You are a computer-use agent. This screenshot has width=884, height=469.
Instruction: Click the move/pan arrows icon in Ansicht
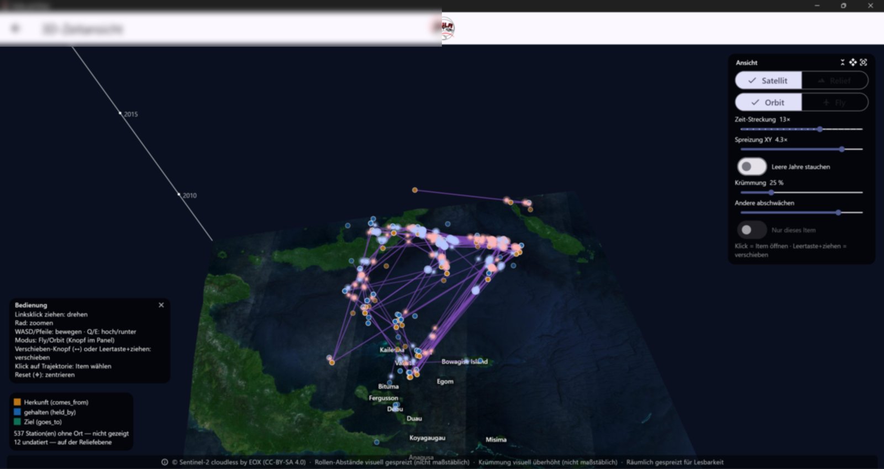(853, 62)
